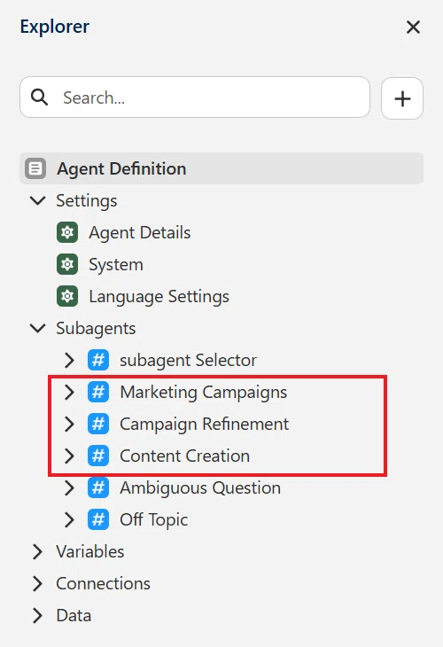Click the gear icon beside Agent Details
The image size is (443, 647).
coord(67,232)
